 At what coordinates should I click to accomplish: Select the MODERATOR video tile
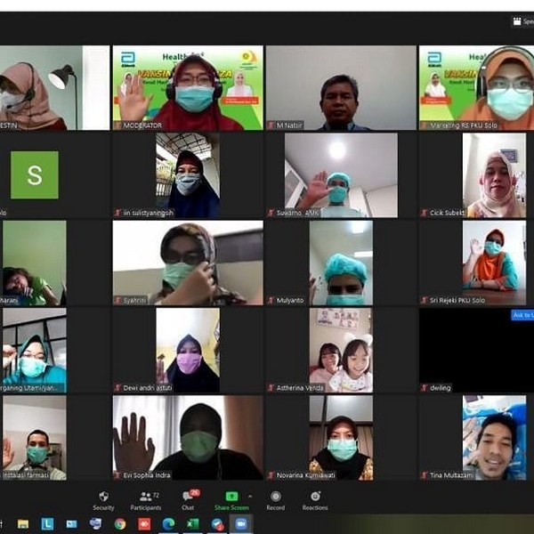[188, 87]
